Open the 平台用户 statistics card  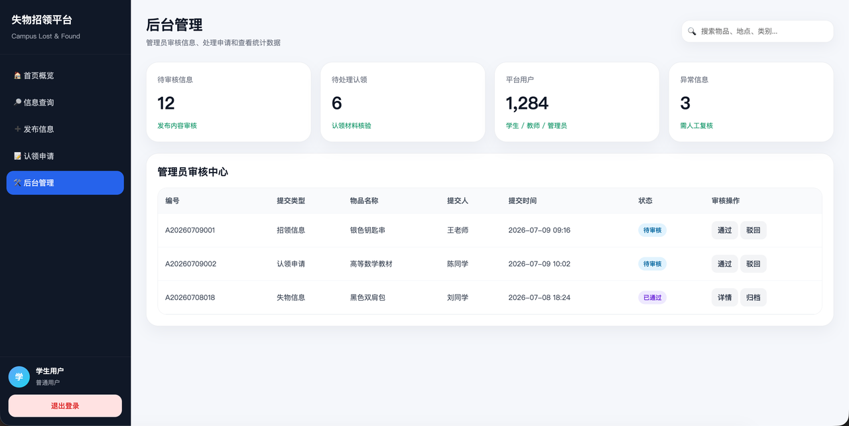[x=577, y=102]
